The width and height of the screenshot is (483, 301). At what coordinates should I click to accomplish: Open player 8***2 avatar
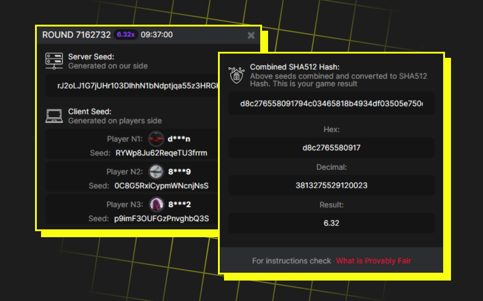(x=156, y=204)
